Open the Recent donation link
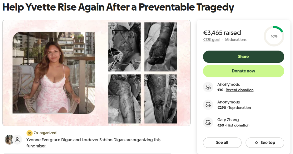The width and height of the screenshot is (293, 154). tap(240, 90)
